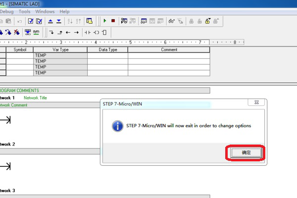Click the Undo toolbar icon

(x=19, y=21)
